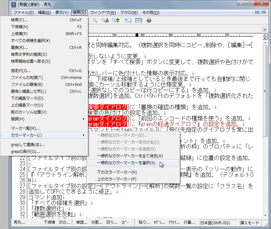Choose 最後に編集した所(L)
The image size is (271, 229).
click(x=44, y=91)
